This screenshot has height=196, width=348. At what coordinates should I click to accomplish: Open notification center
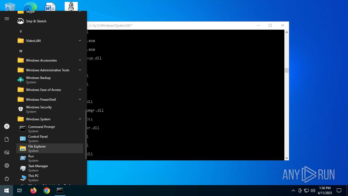click(339, 191)
